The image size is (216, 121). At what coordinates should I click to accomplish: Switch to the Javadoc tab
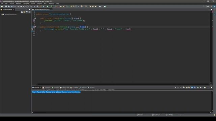91,87
